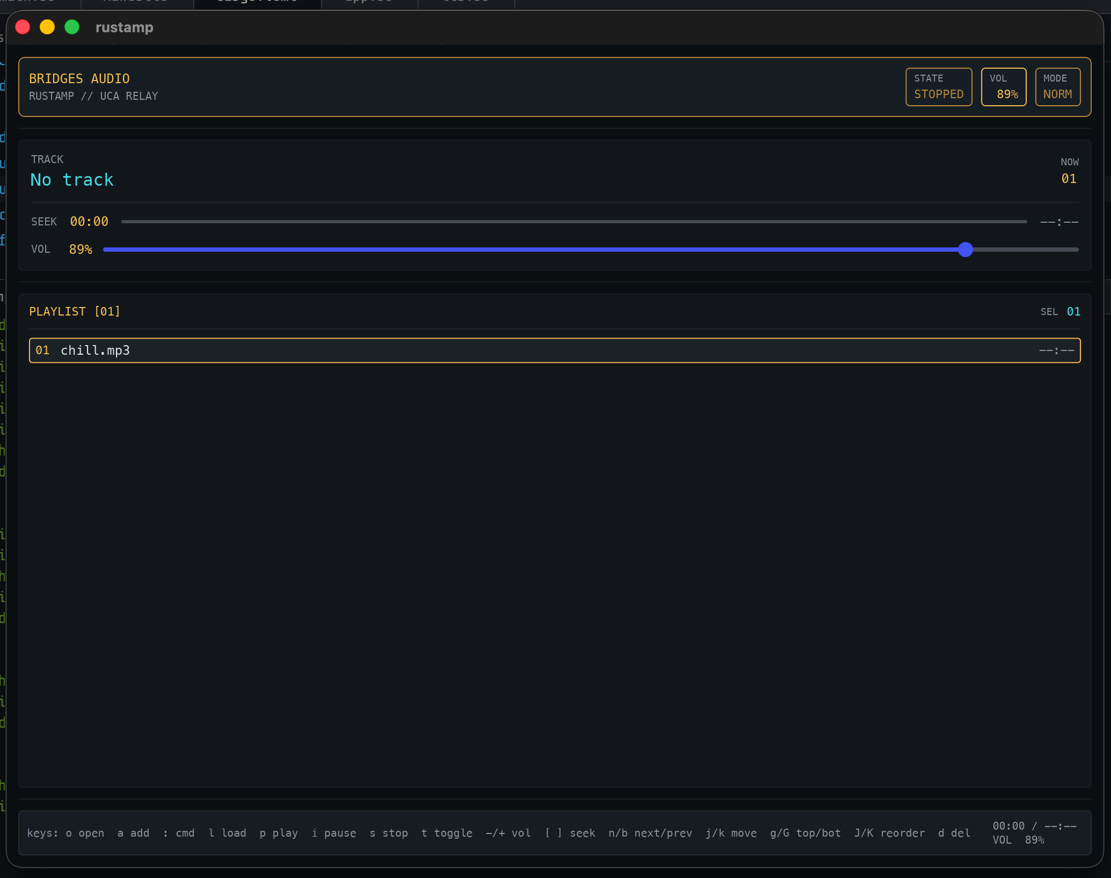The width and height of the screenshot is (1111, 878).
Task: Click the VOL 89% header badge
Action: coord(1003,87)
